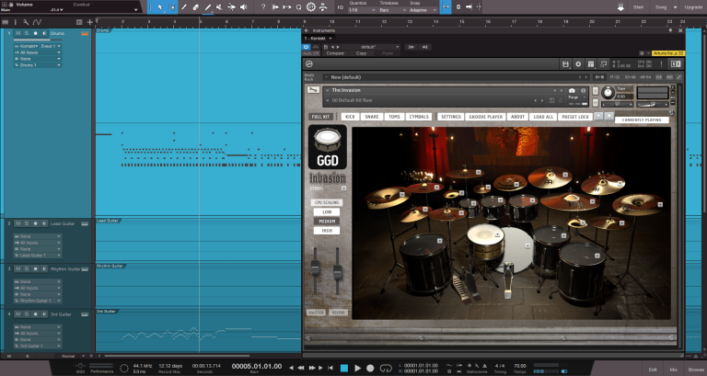The width and height of the screenshot is (707, 376).
Task: Switch to the SNARE tab
Action: tap(372, 117)
